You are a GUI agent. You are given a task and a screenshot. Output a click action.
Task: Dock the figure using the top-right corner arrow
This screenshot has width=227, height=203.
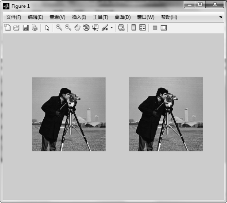point(220,17)
